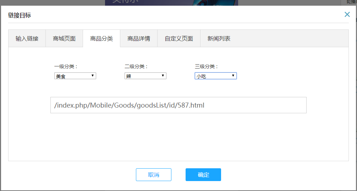Select the 商品分类 tab
This screenshot has width=357, height=191.
coord(101,38)
